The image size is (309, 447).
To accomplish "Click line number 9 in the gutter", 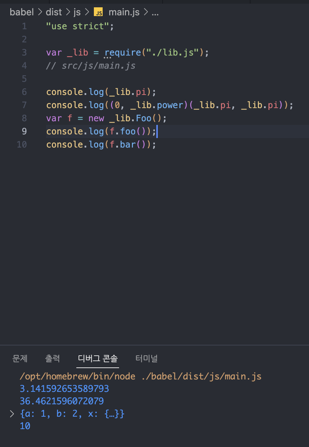I will click(24, 131).
